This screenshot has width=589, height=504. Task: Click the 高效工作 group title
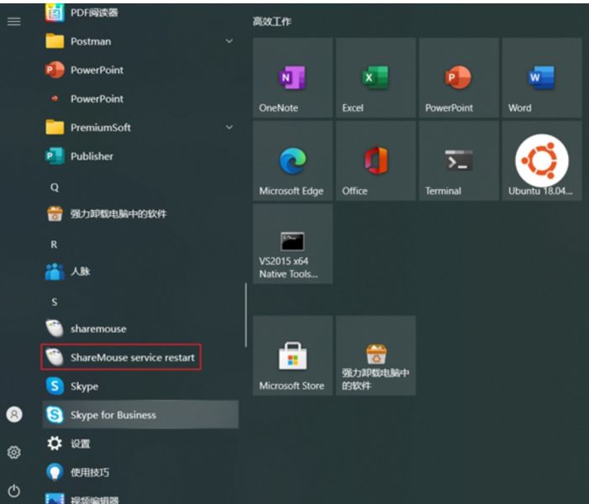tap(272, 21)
